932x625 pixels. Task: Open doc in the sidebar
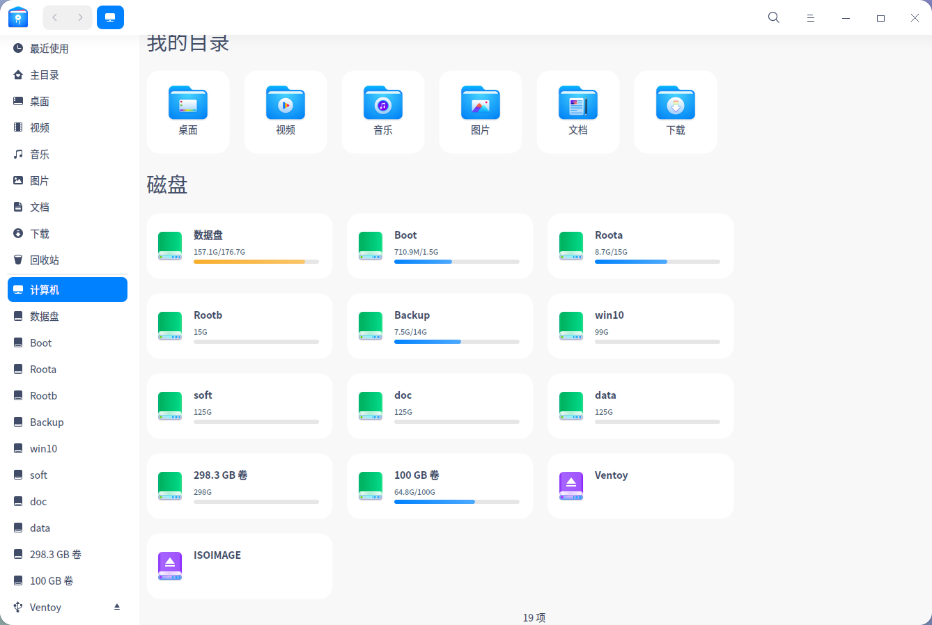click(x=68, y=502)
